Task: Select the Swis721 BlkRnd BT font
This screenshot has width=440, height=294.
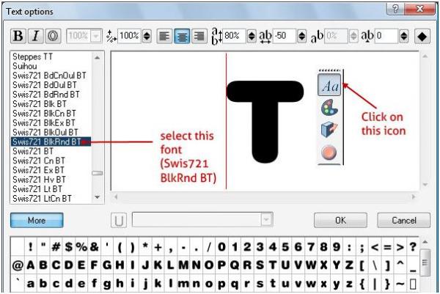Action: pos(51,142)
